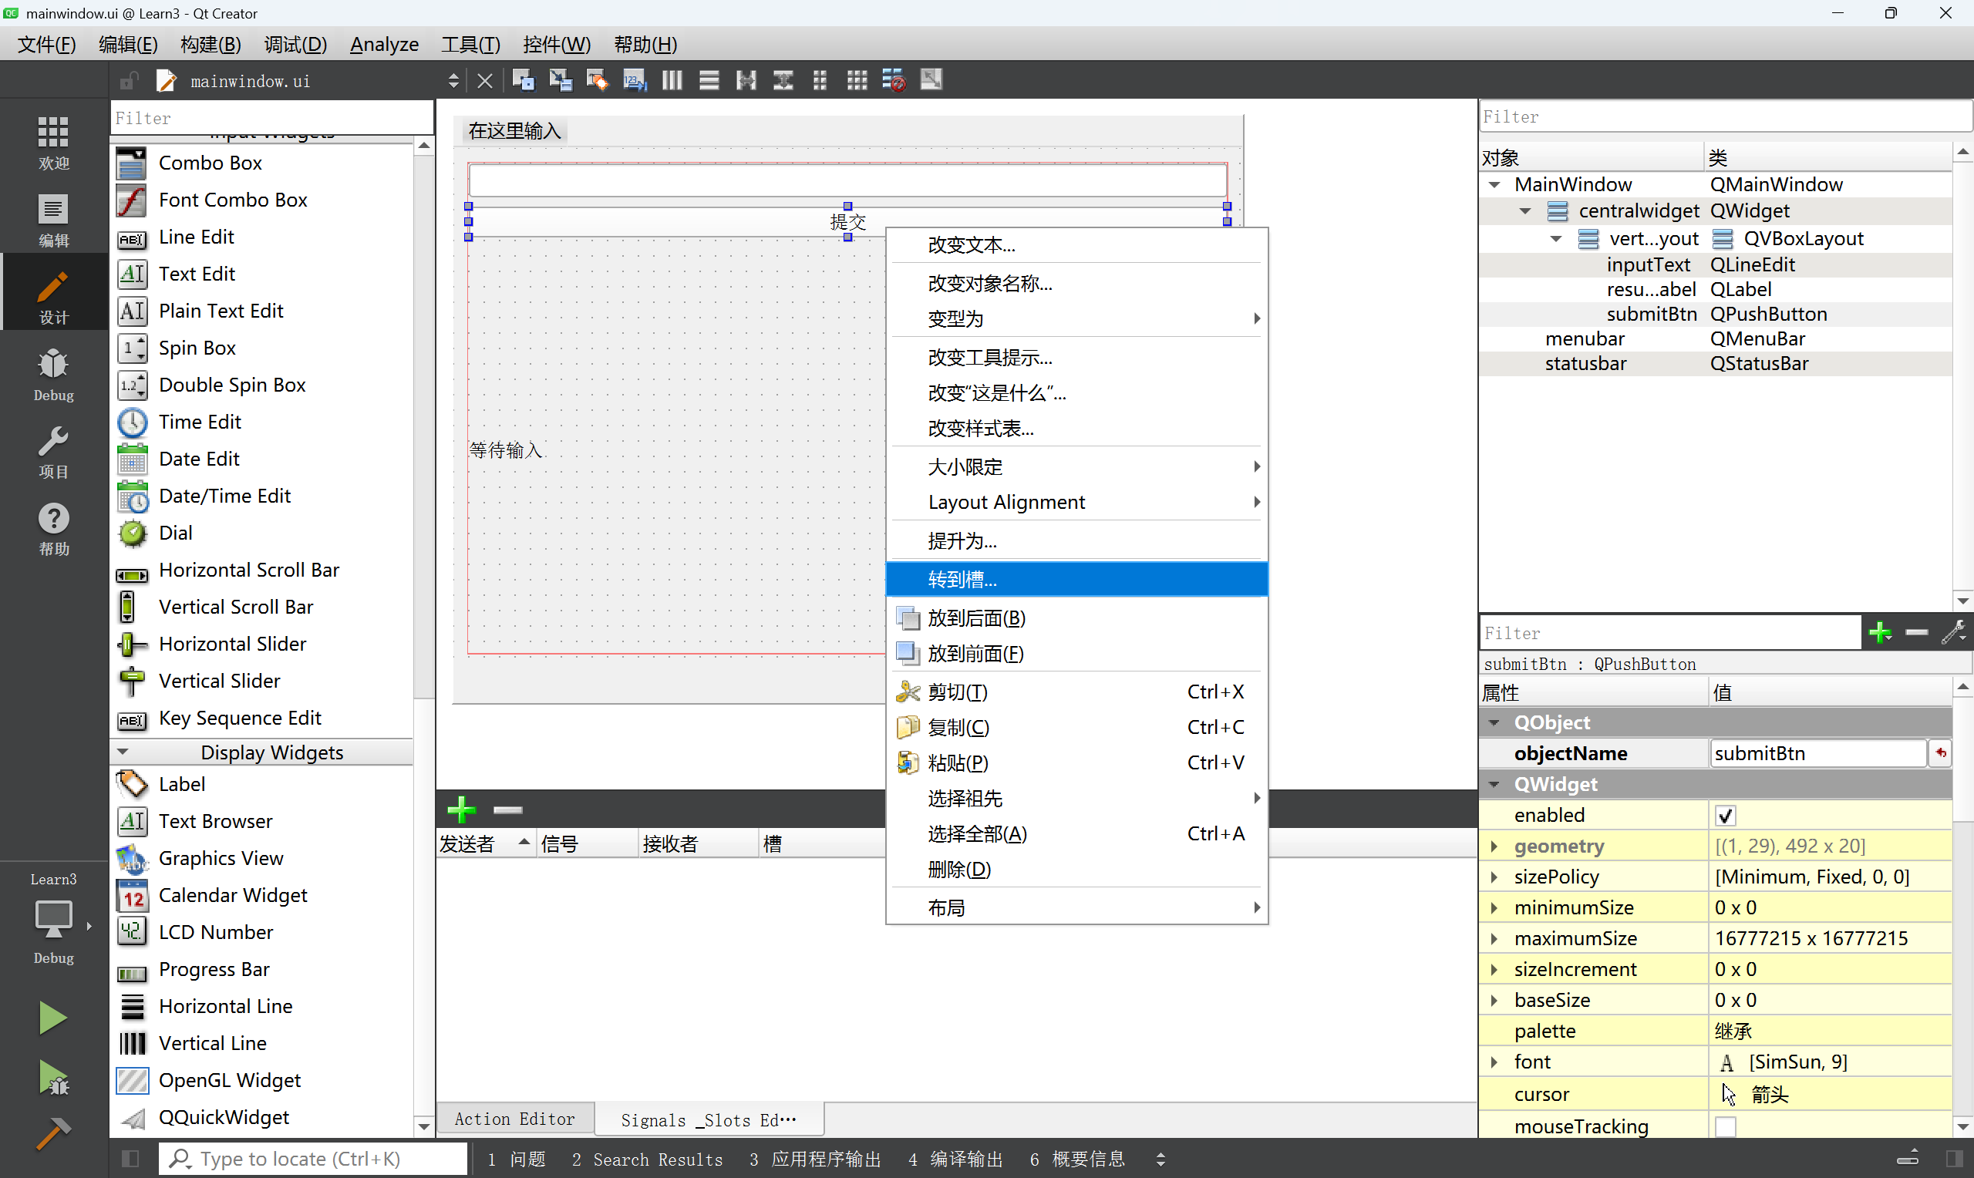The height and width of the screenshot is (1178, 1974).
Task: Open the 编译输出 output pane
Action: coord(955,1159)
